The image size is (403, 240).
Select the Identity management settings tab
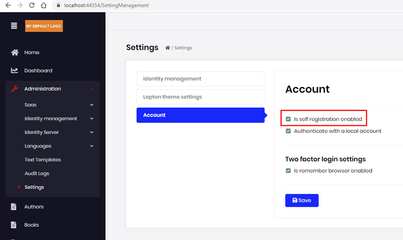coord(200,79)
